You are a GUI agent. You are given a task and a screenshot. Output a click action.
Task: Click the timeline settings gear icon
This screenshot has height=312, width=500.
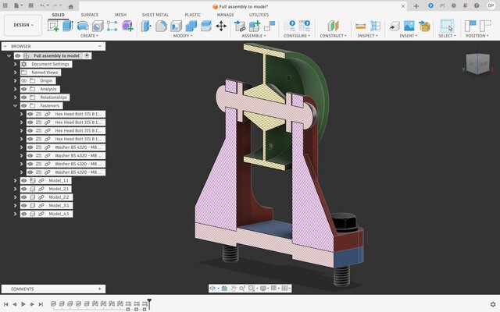(492, 304)
